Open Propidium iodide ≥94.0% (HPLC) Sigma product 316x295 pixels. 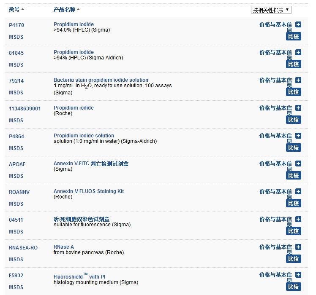[74, 24]
